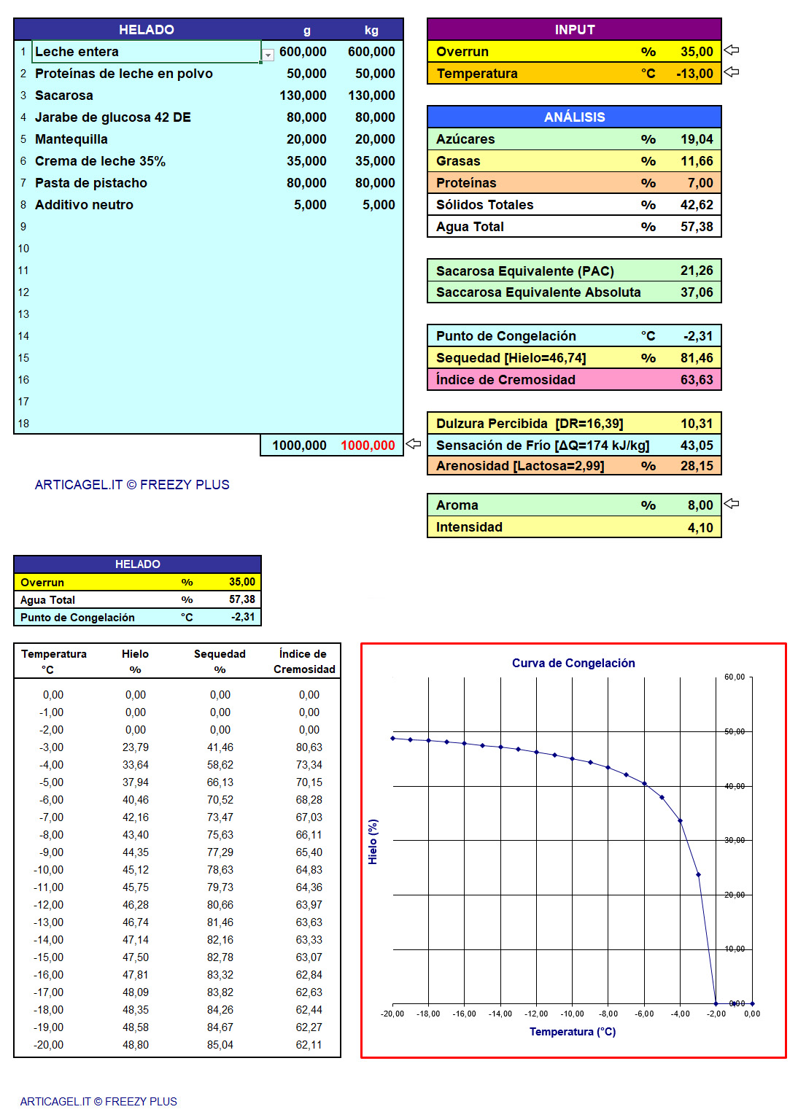Select the Hielo value 23,79 in the table

click(136, 747)
